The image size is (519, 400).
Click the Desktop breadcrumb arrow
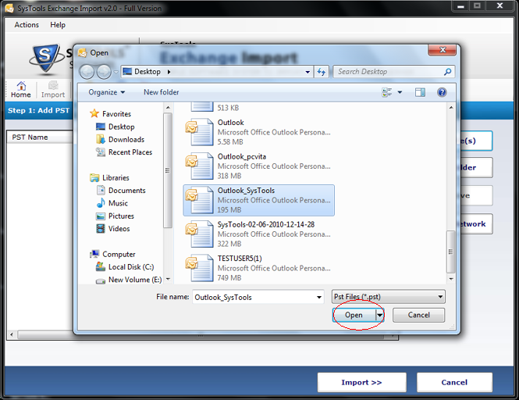(x=169, y=72)
